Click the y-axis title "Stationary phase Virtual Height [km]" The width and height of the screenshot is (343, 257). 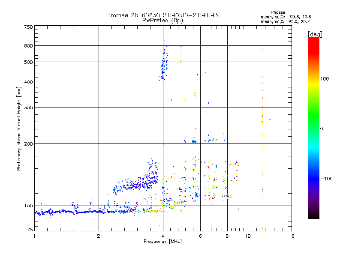pos(18,128)
